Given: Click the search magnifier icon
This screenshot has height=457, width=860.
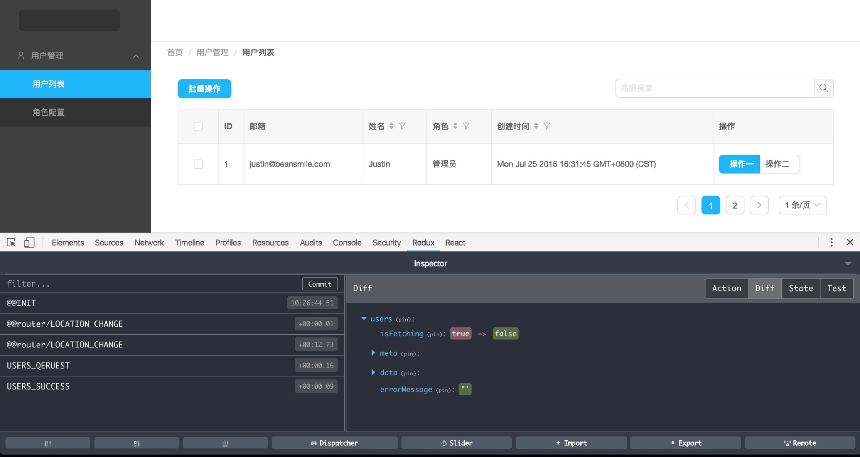Looking at the screenshot, I should 823,88.
